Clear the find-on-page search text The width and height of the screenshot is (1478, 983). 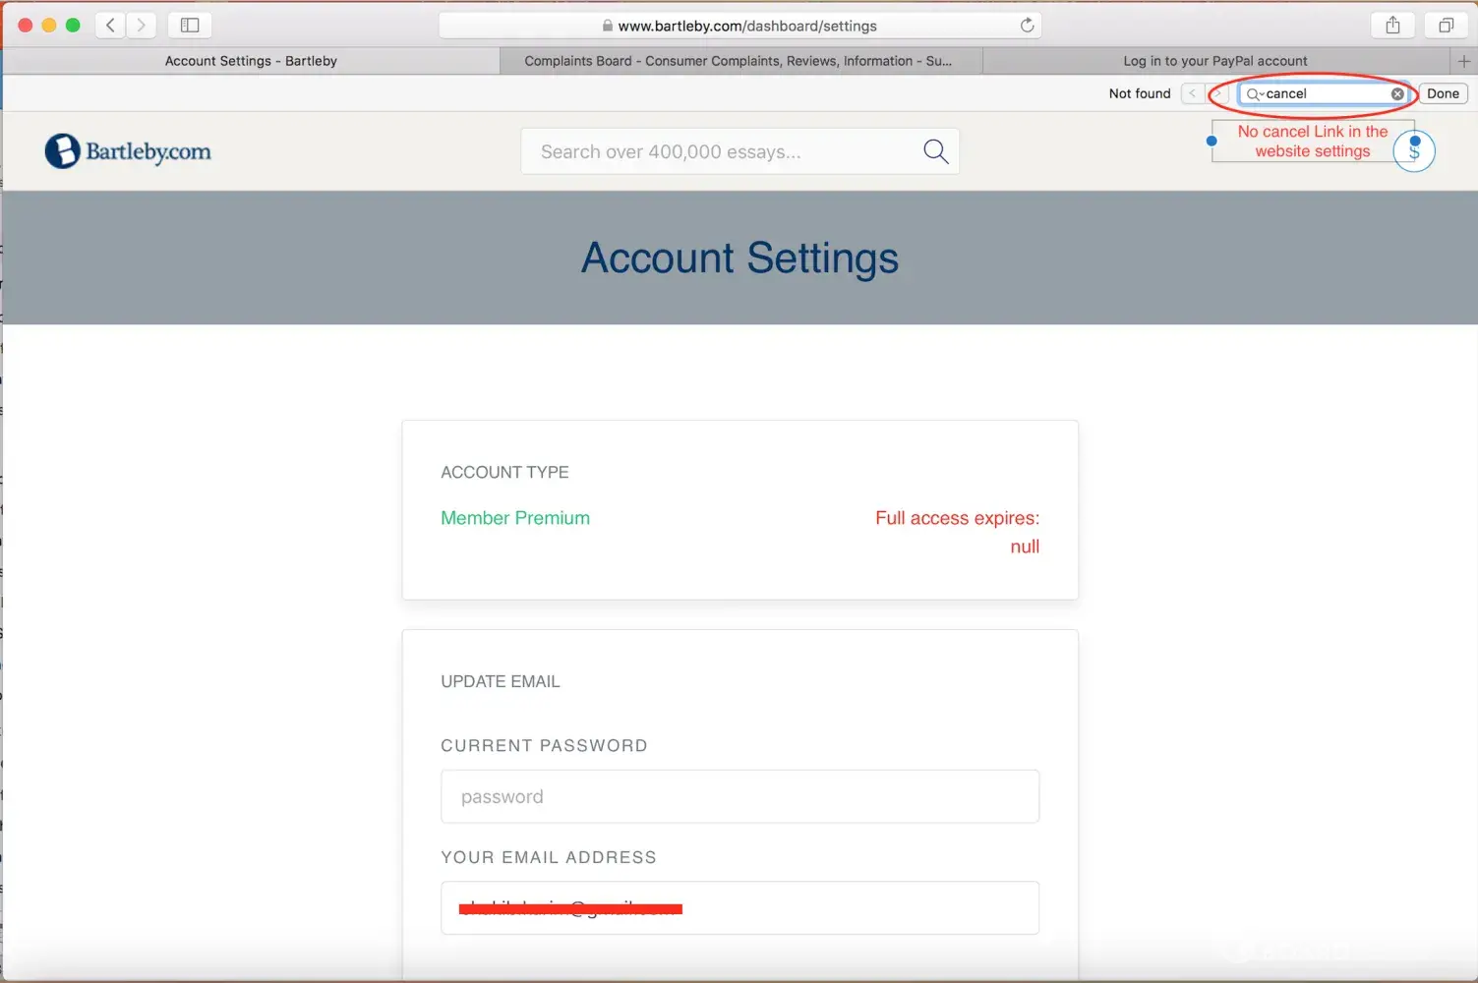pyautogui.click(x=1397, y=93)
